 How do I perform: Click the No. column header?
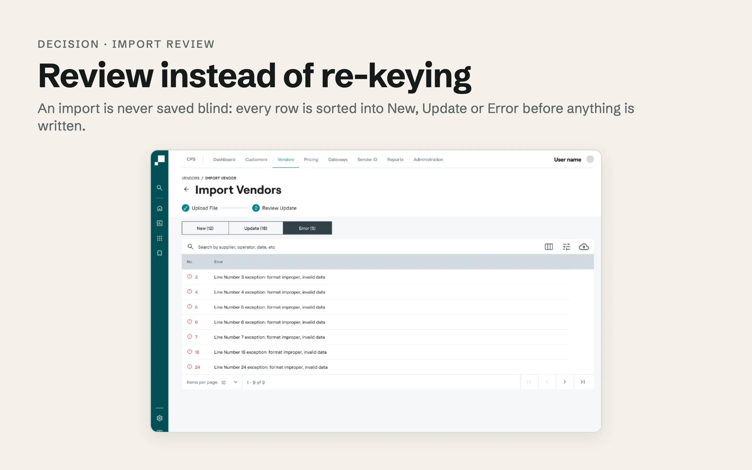click(189, 262)
